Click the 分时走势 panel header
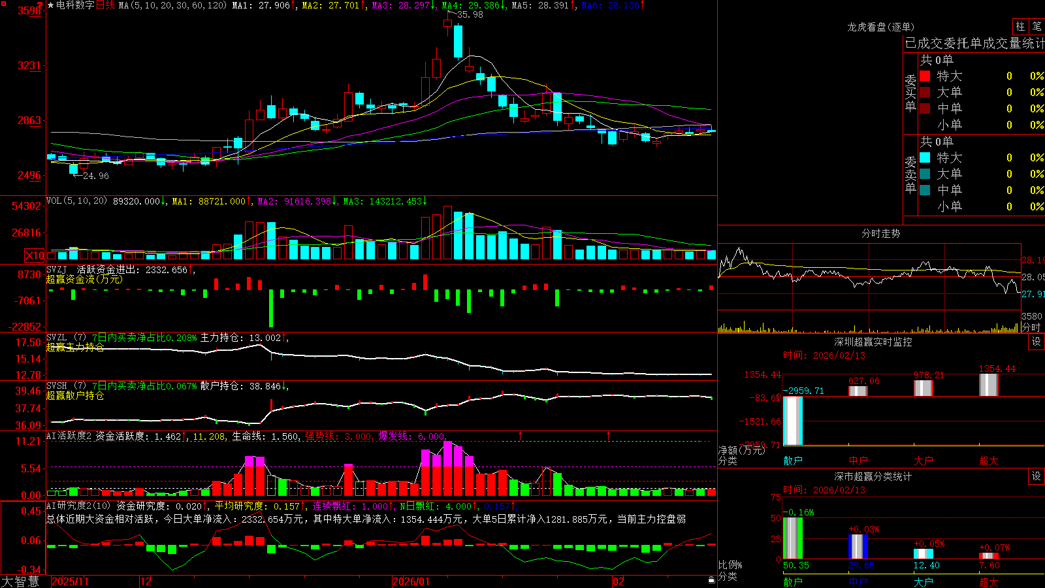 pyautogui.click(x=880, y=233)
